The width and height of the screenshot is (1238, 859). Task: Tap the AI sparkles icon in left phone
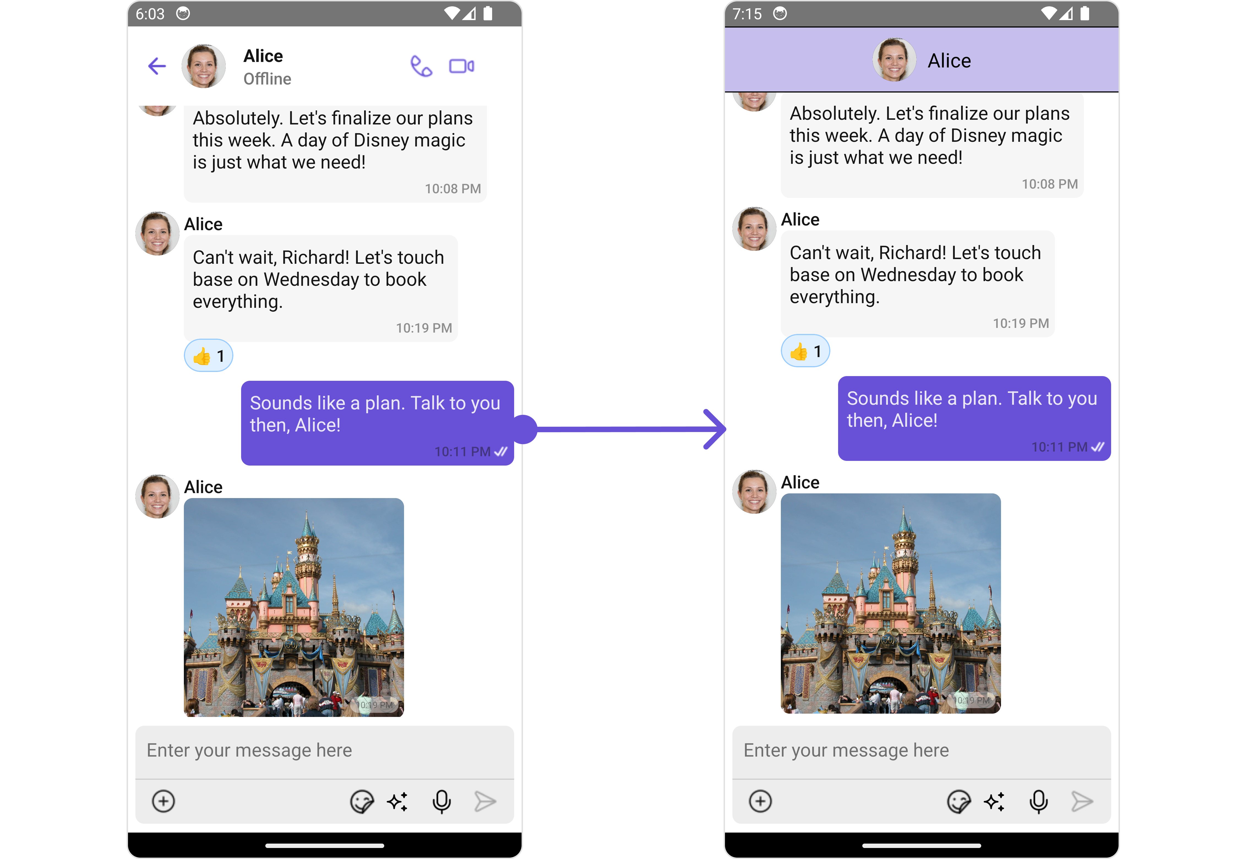[x=398, y=801]
